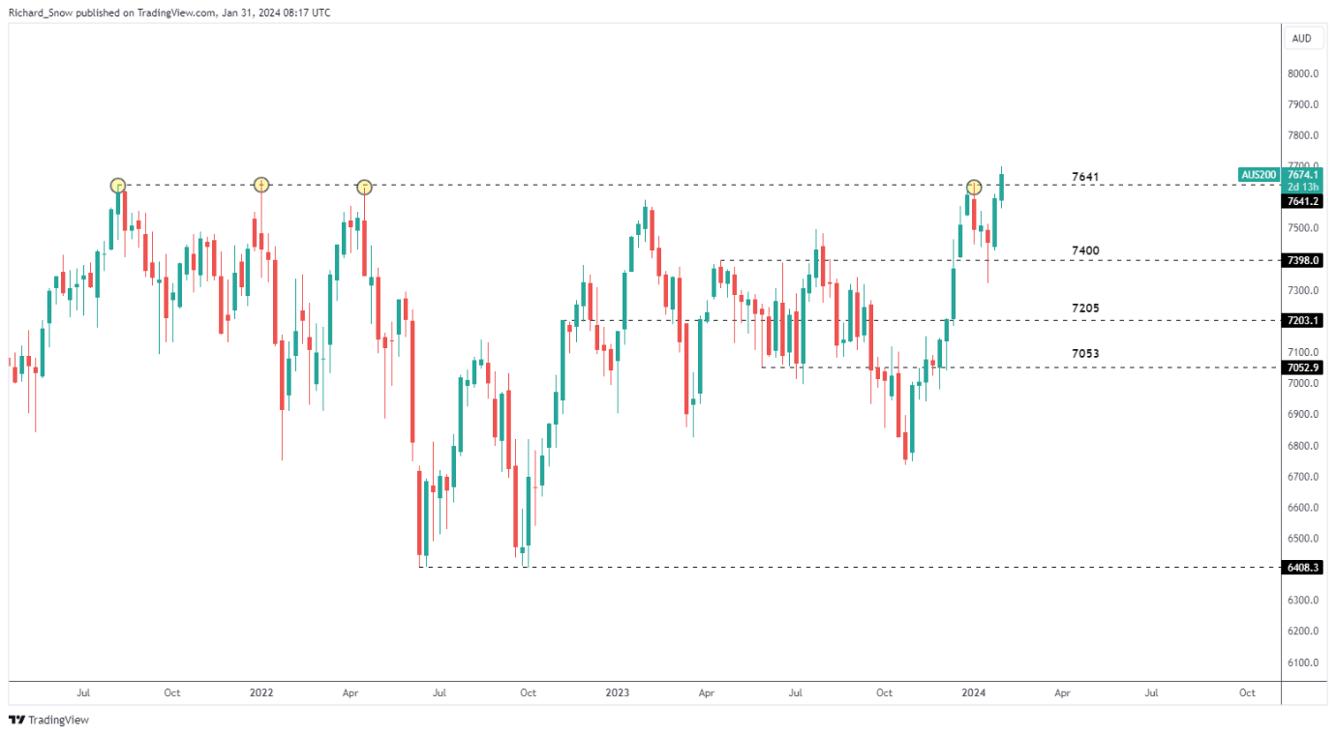Click the 8000.0 price axis label

(x=1301, y=73)
